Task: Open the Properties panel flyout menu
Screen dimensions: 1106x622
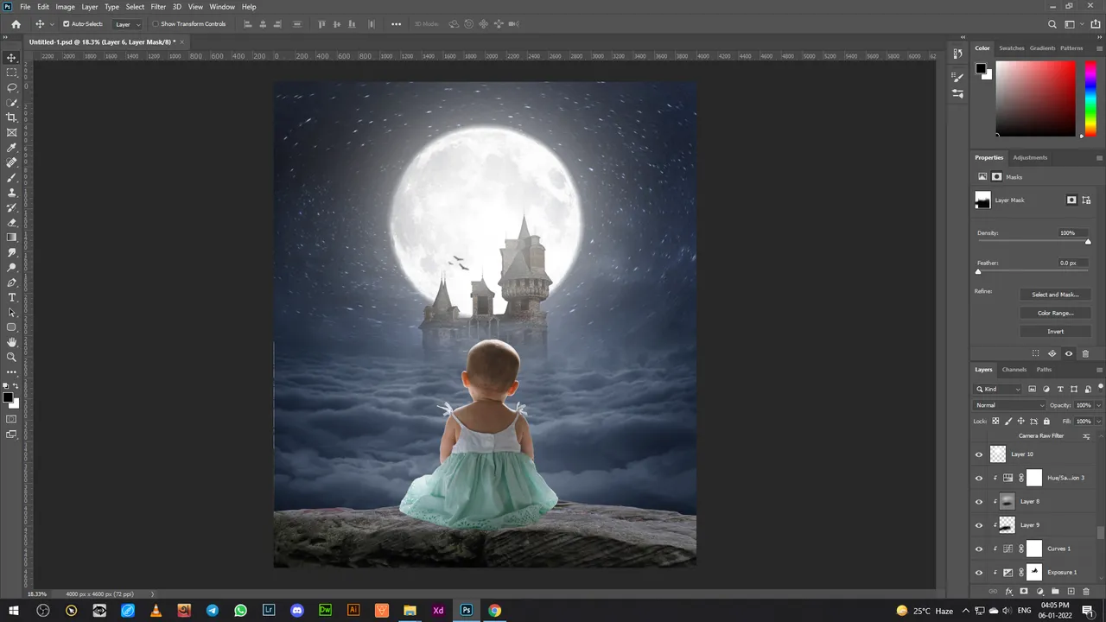Action: pyautogui.click(x=1099, y=158)
